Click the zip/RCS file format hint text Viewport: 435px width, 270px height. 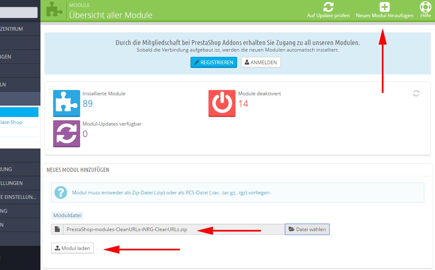[x=171, y=193]
